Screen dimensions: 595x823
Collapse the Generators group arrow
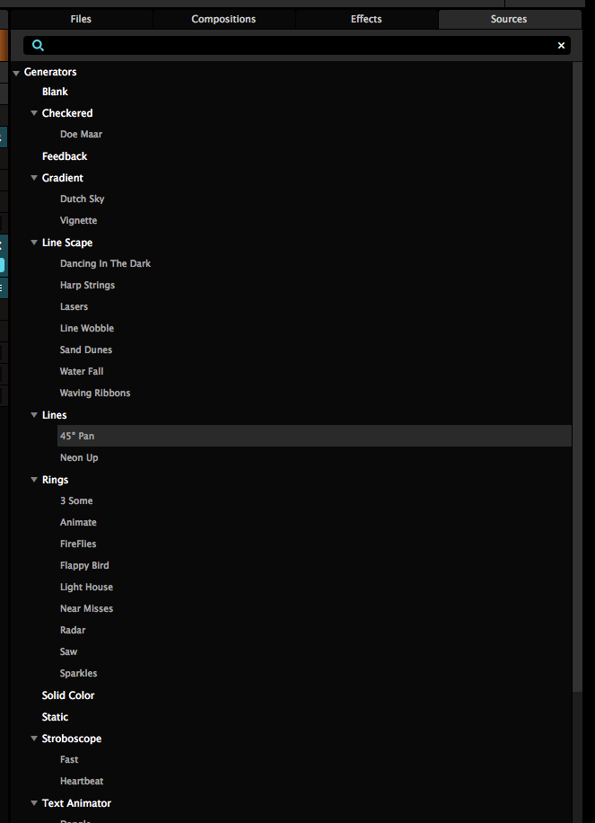click(16, 73)
